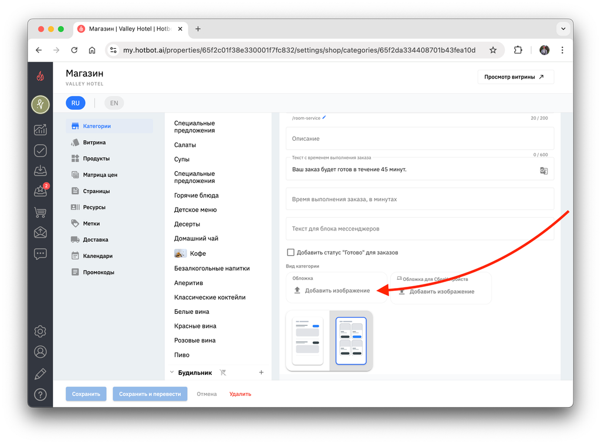Screen dimensions: 601x444
Task: Select the Горячие блюда category
Action: (196, 195)
